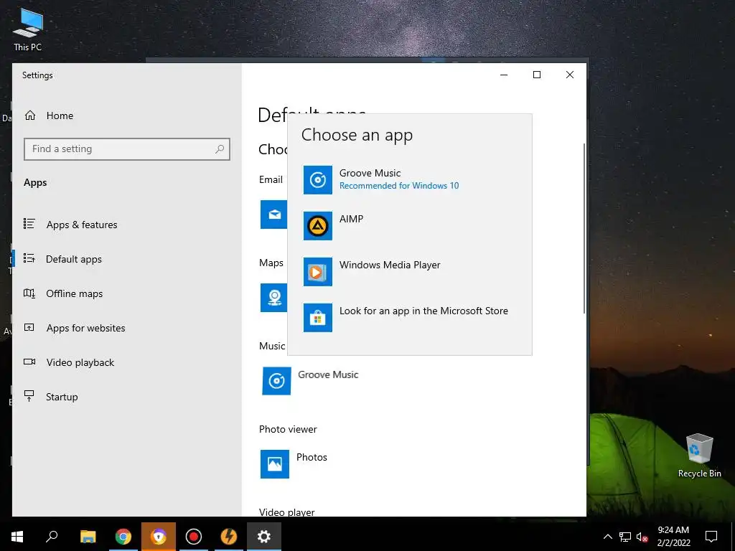Click the Photo viewer heading
735x551 pixels.
point(288,429)
